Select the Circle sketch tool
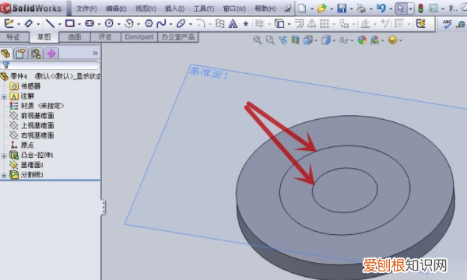Viewport: 467px width, 280px height. point(109,23)
